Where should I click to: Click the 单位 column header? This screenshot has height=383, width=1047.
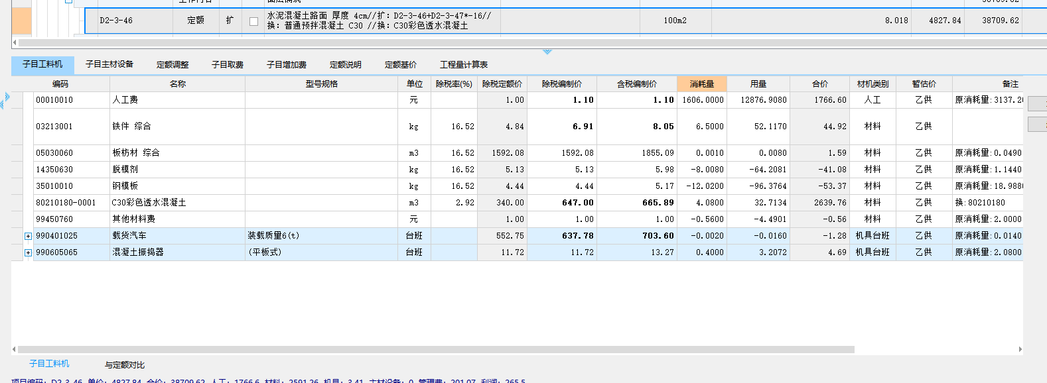pos(415,84)
